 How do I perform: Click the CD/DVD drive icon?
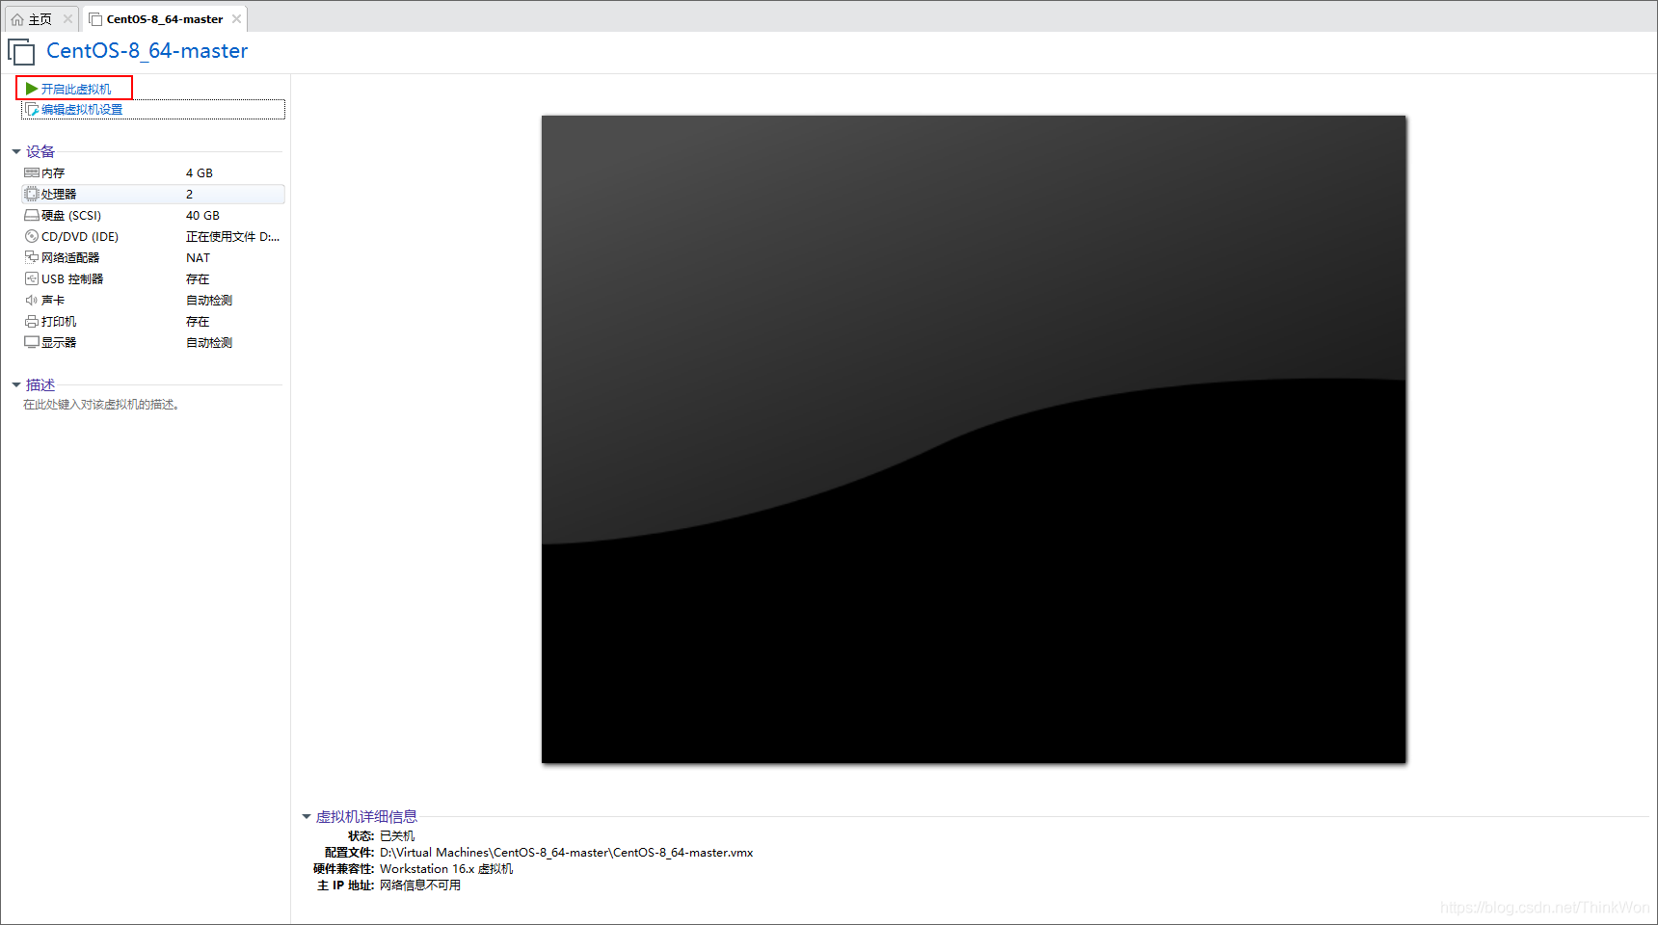32,237
